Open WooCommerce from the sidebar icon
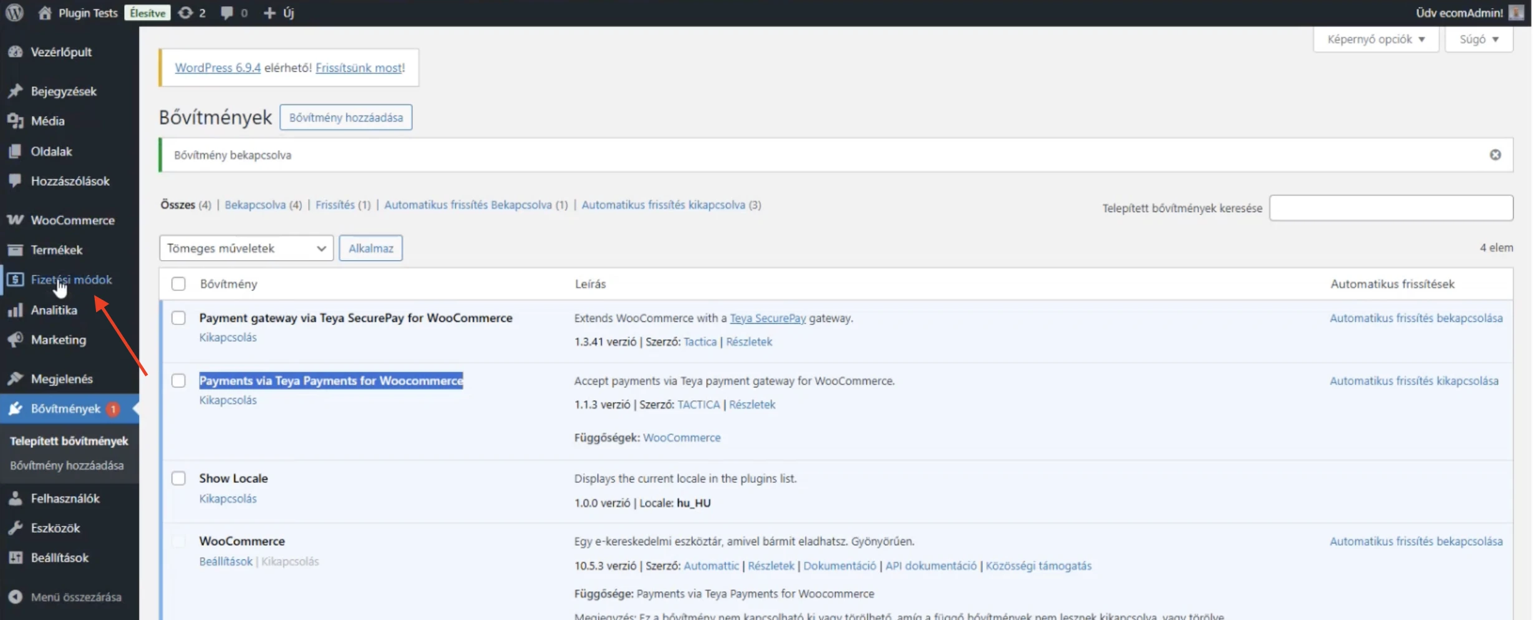The image size is (1533, 620). coord(16,220)
